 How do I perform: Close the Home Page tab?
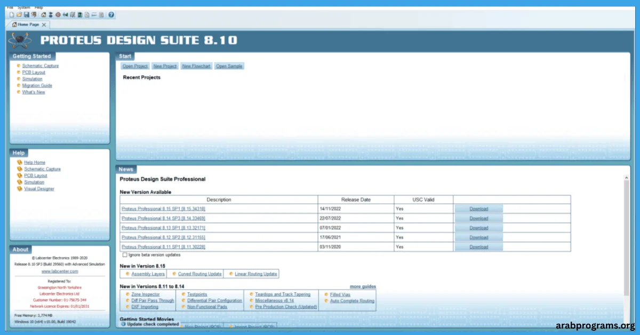(44, 25)
